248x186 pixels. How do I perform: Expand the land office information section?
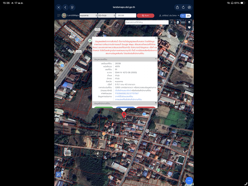[x=125, y=103]
